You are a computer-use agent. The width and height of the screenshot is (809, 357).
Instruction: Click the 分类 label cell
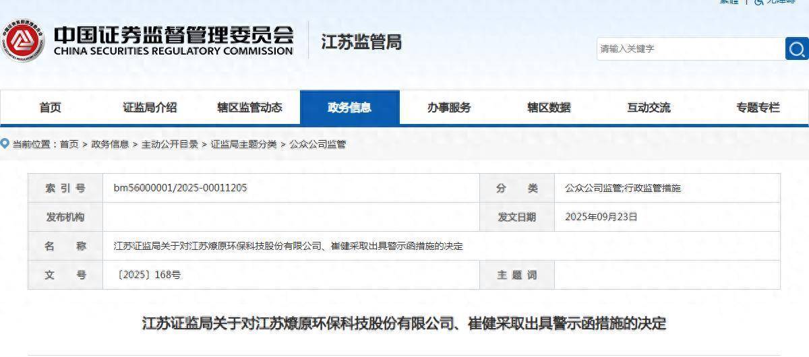click(x=517, y=188)
